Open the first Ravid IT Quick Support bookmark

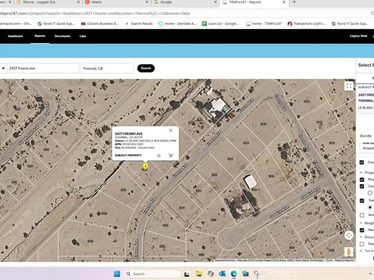56,24
